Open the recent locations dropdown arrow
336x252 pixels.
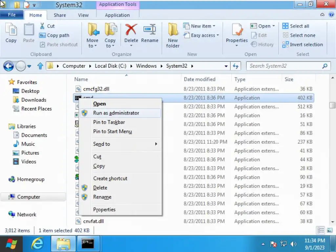coord(29,66)
